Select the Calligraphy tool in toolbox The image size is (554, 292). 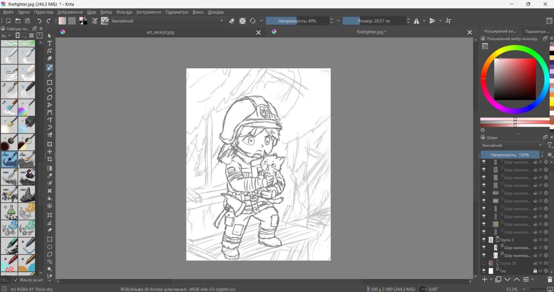click(x=49, y=58)
